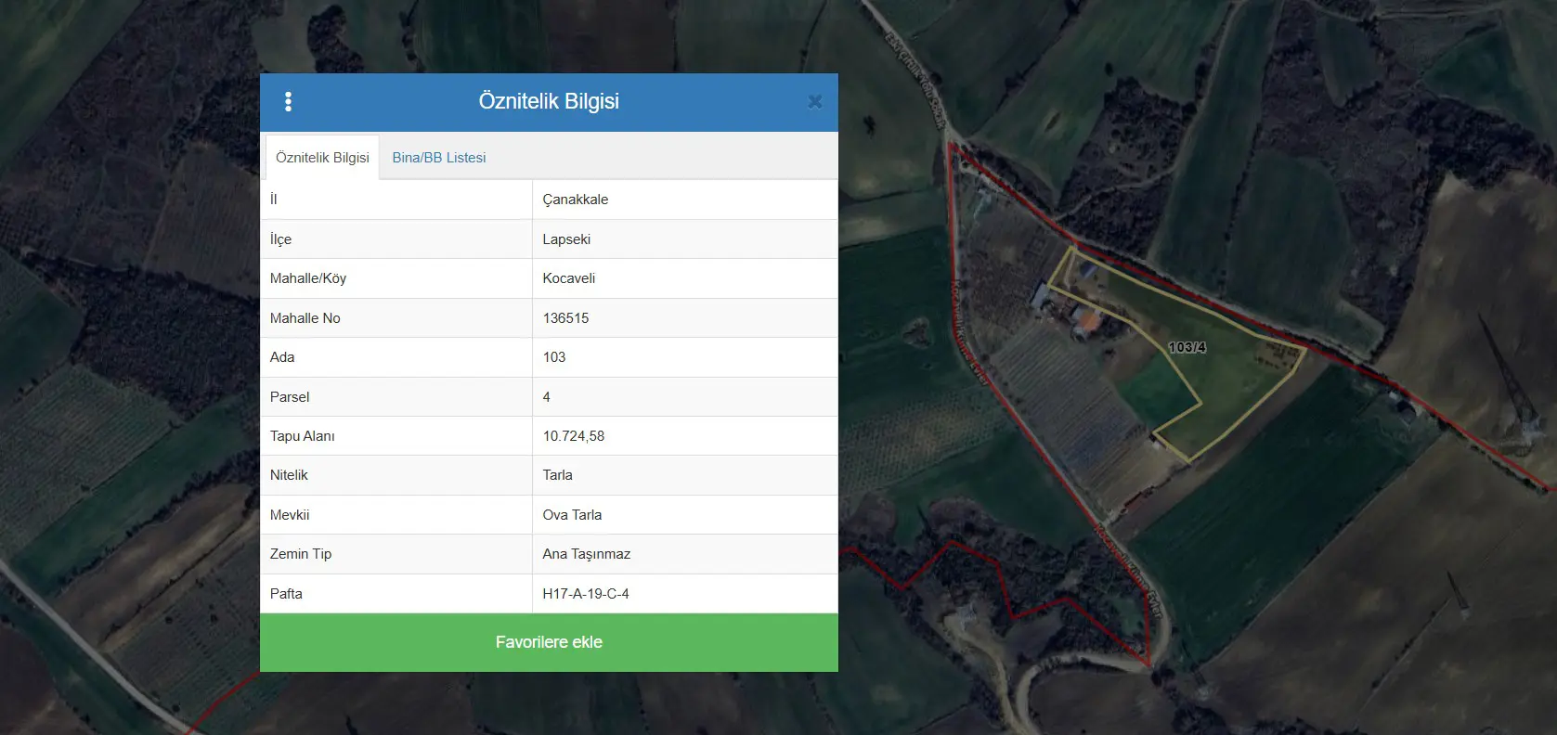Select the Çanakkale province value
Image resolution: width=1557 pixels, height=735 pixels.
pyautogui.click(x=576, y=200)
